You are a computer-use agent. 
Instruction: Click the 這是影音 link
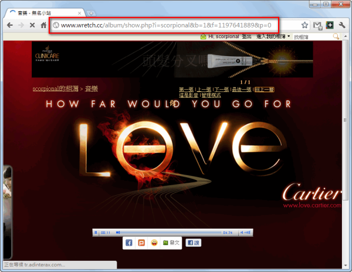[188, 95]
